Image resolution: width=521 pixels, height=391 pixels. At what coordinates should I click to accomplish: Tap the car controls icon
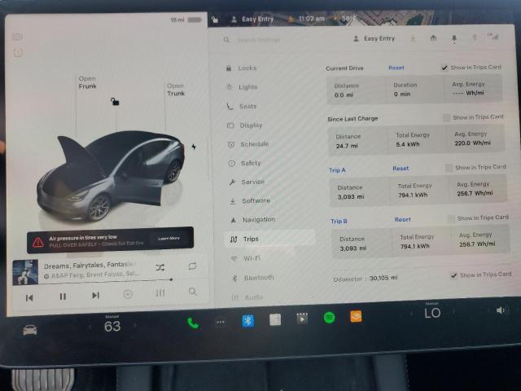tap(30, 330)
